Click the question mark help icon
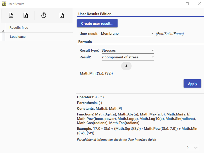Image resolution: width=204 pixels, height=153 pixels. click(188, 148)
